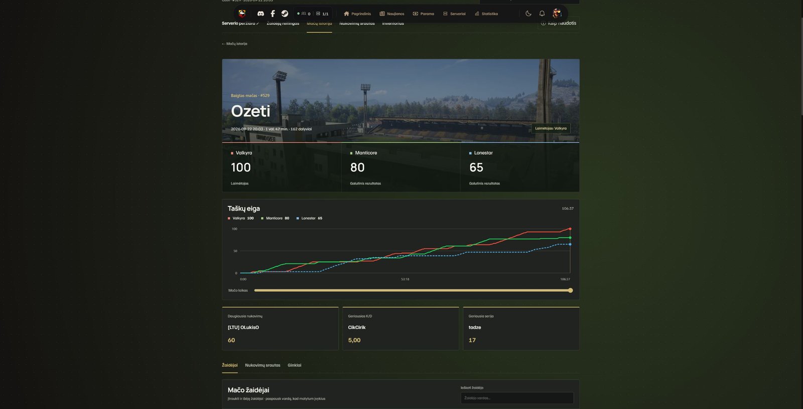Open the user profile avatar menu
803x409 pixels.
(x=557, y=14)
